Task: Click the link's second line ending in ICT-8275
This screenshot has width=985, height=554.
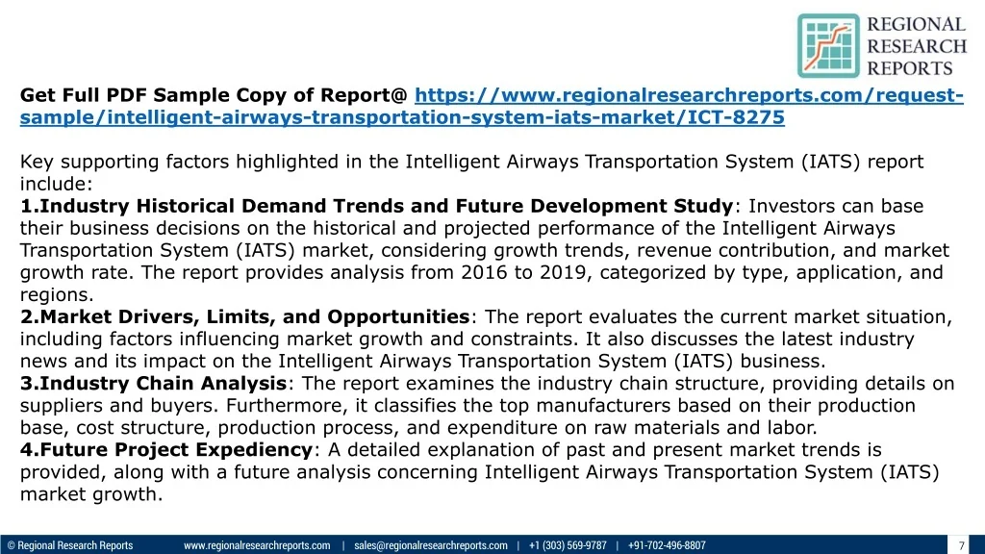Action: [402, 117]
